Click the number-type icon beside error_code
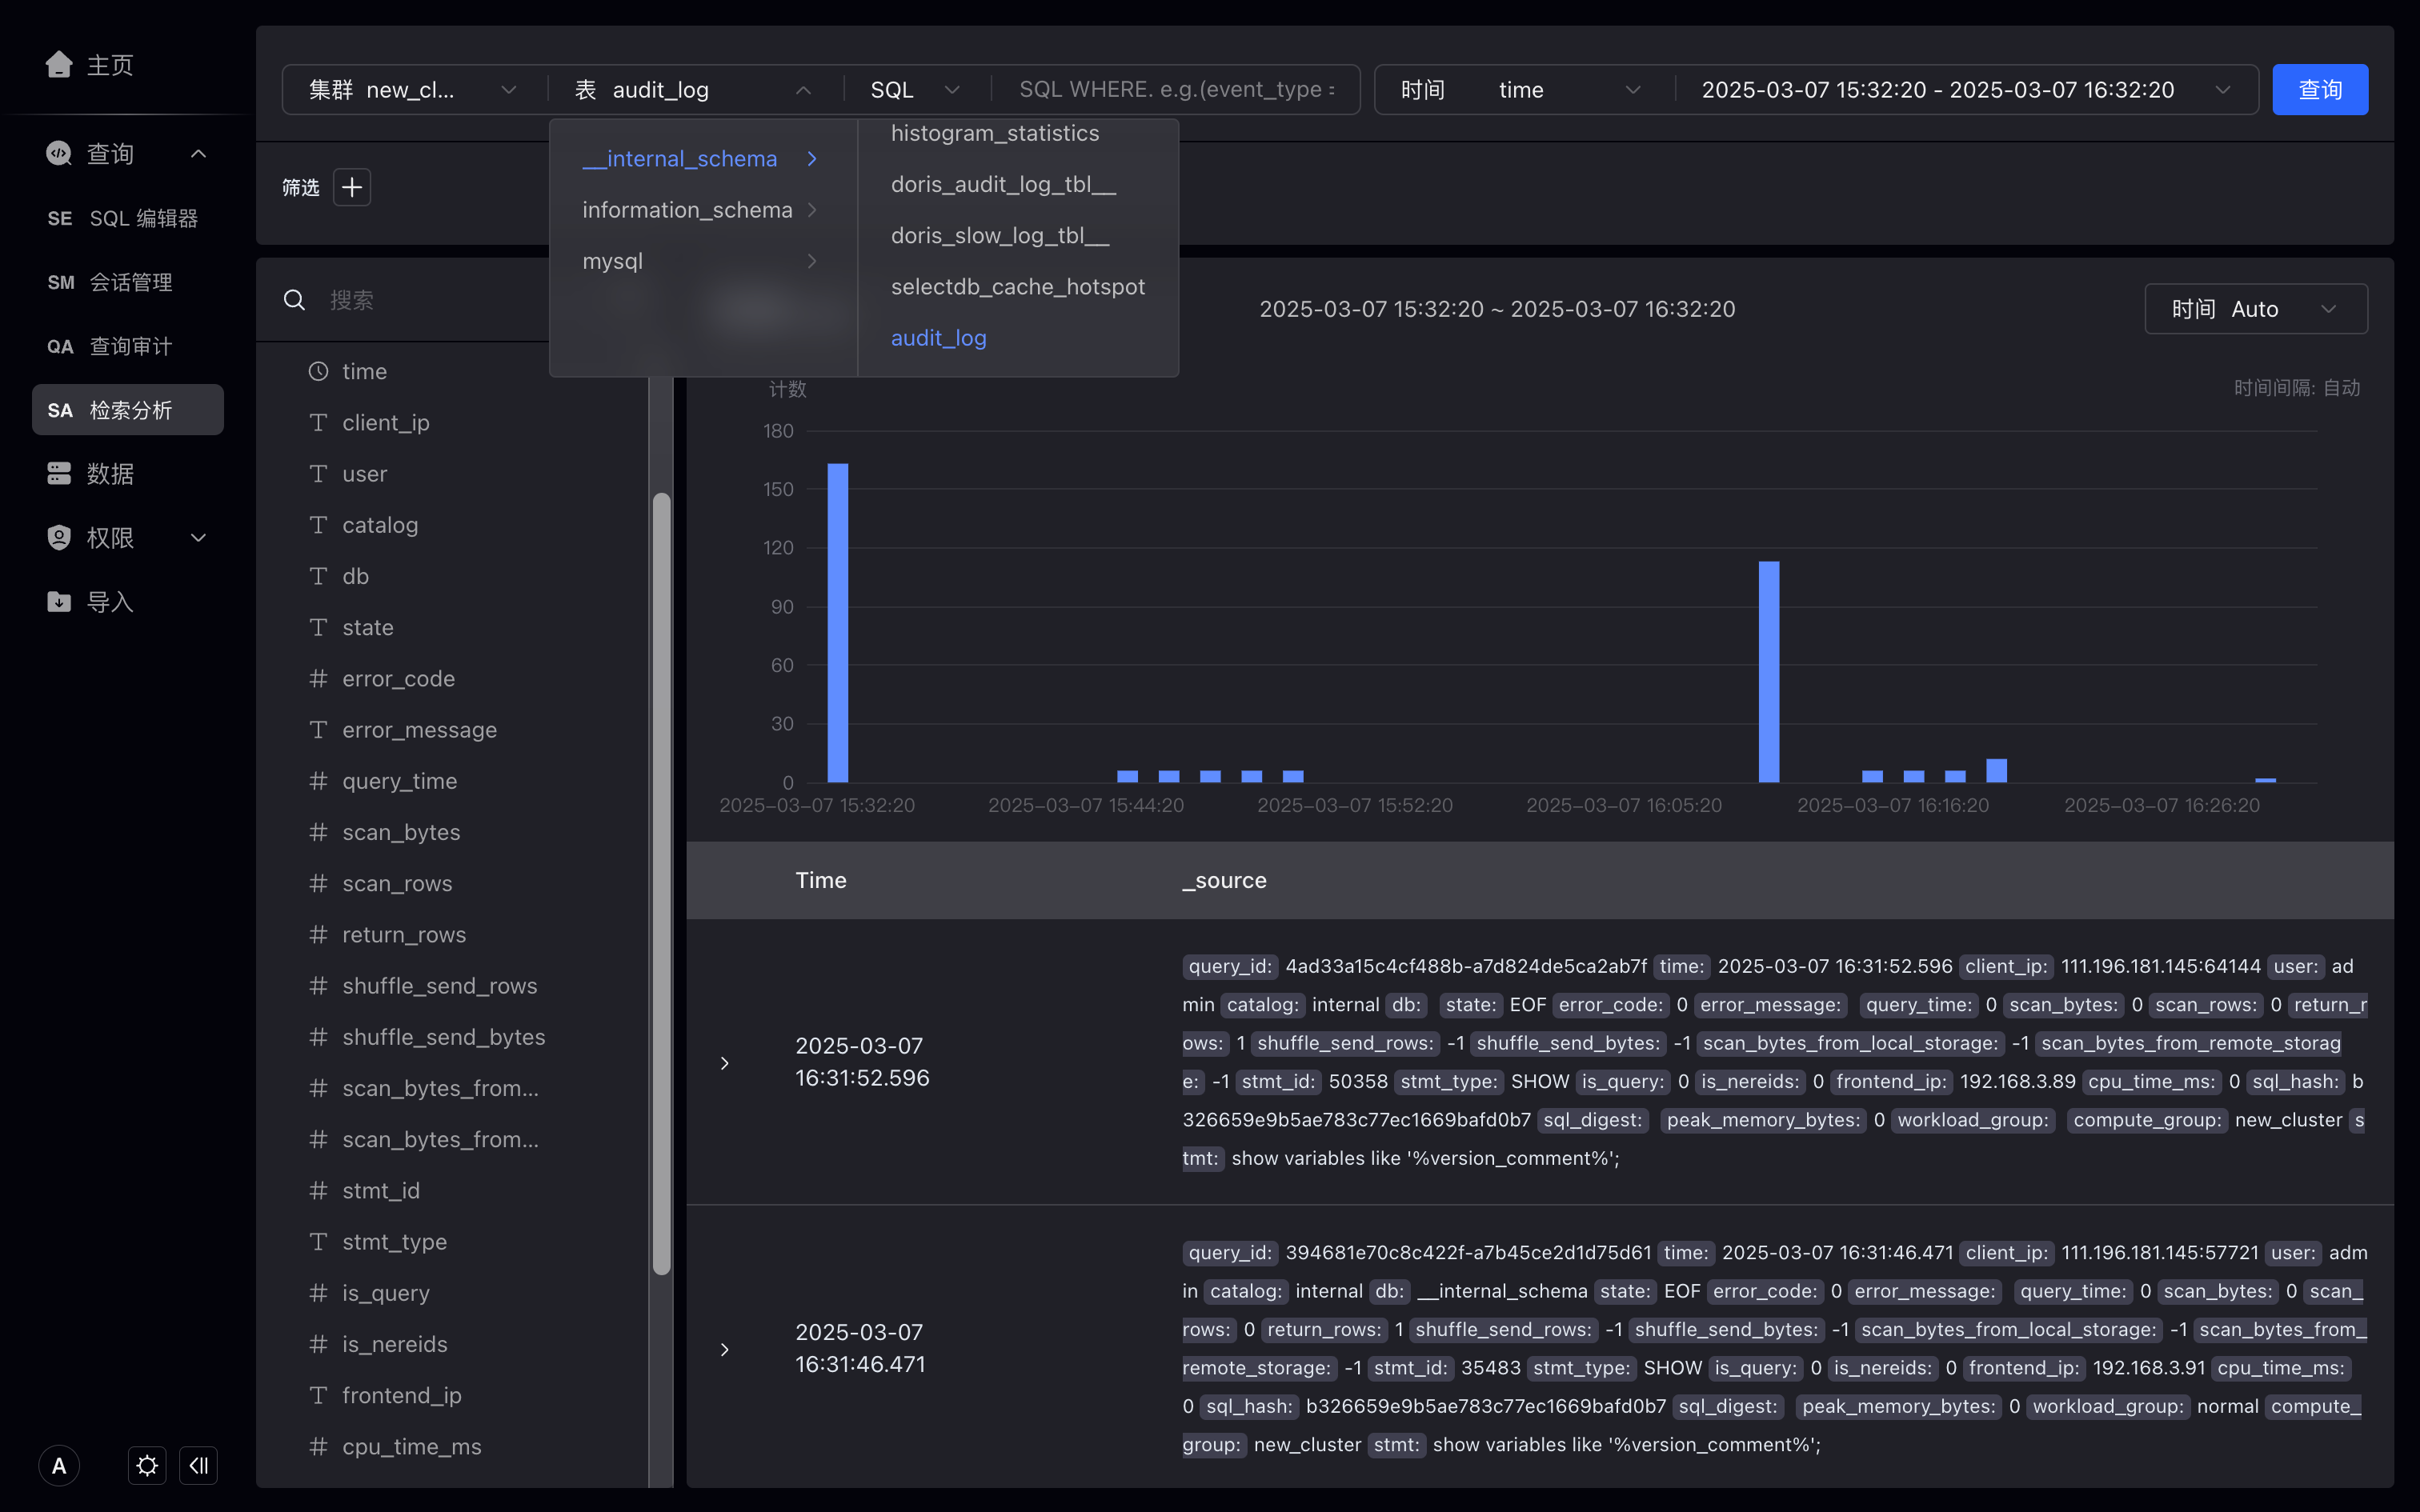2420x1512 pixels. pyautogui.click(x=318, y=678)
